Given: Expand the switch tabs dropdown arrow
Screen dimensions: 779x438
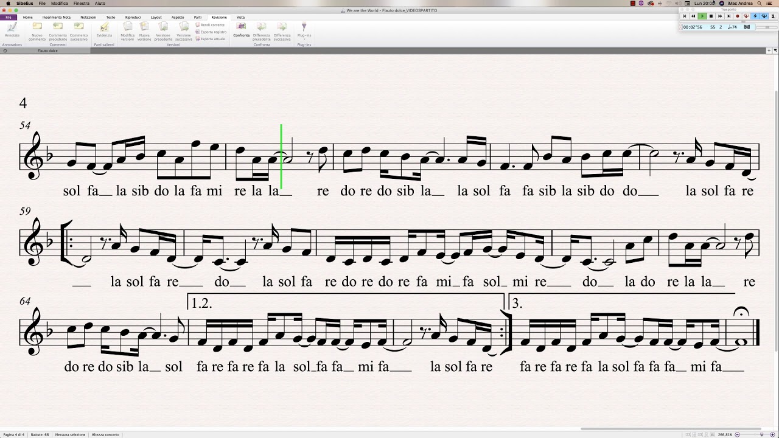Looking at the screenshot, I should (774, 50).
